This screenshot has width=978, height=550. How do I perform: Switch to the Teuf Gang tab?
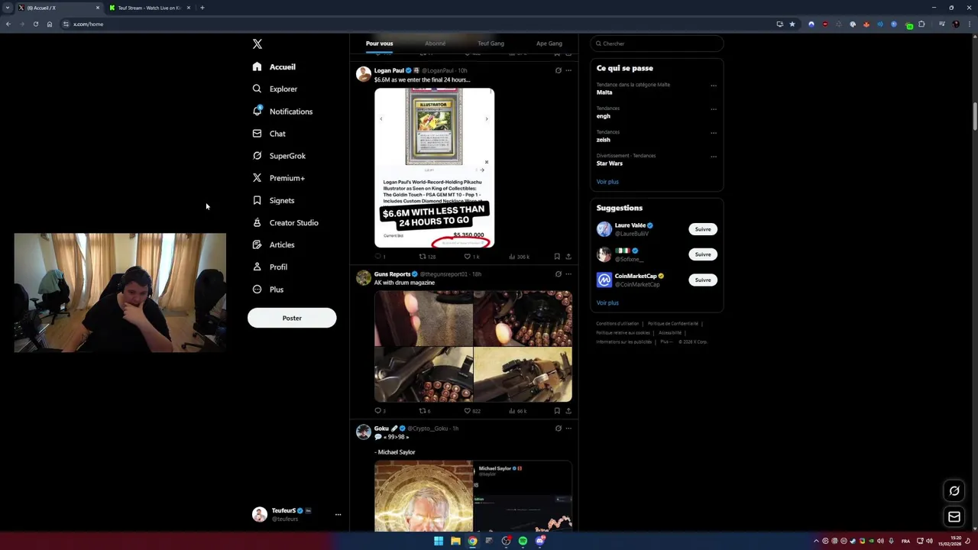491,44
